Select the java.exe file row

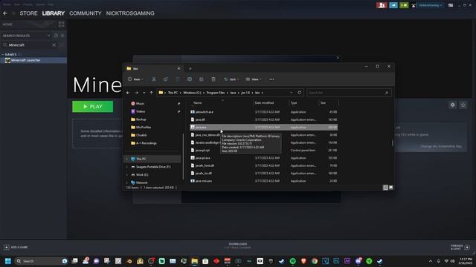pyautogui.click(x=263, y=128)
